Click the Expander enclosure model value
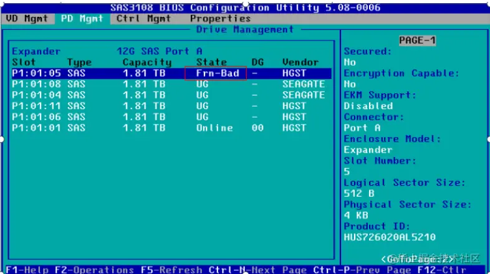490x274 pixels. pos(368,150)
